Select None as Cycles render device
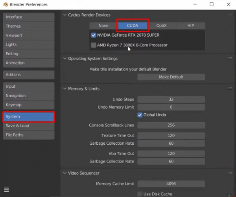The width and height of the screenshot is (236, 197). 103,26
